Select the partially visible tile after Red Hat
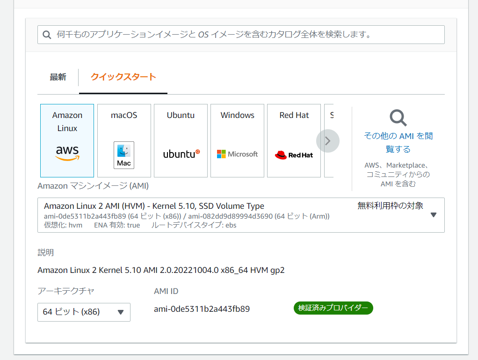478x360 pixels. [x=329, y=140]
